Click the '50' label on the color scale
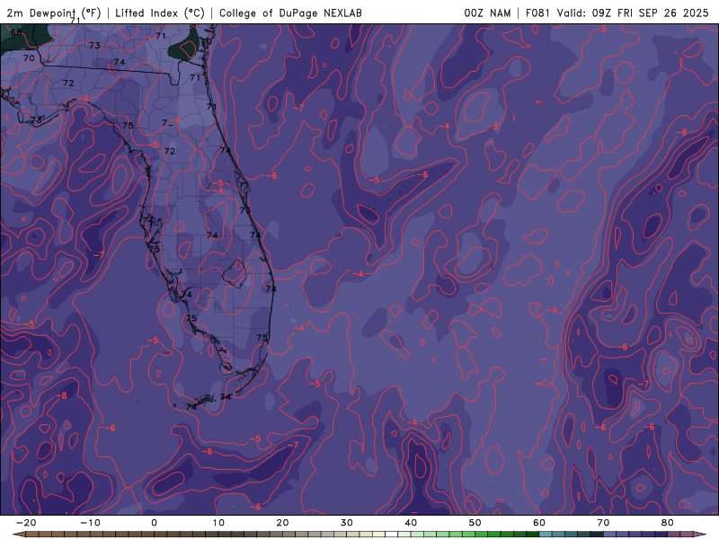 coord(475,523)
